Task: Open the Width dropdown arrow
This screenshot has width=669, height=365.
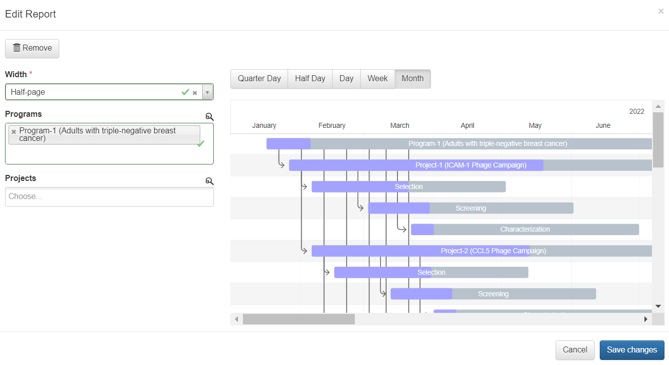Action: (208, 92)
